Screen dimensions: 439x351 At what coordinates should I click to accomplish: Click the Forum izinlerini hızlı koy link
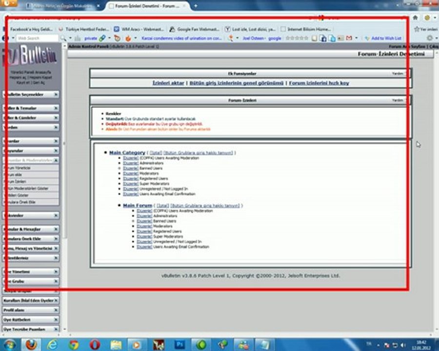pos(319,83)
